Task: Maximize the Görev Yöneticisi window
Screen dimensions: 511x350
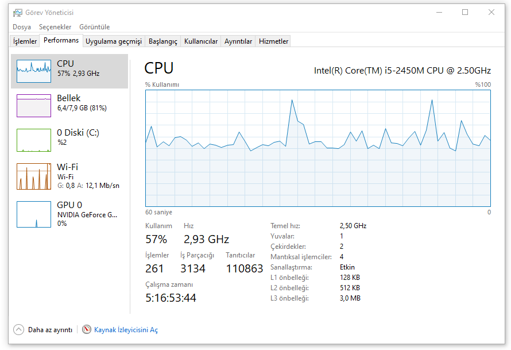Action: [465, 12]
